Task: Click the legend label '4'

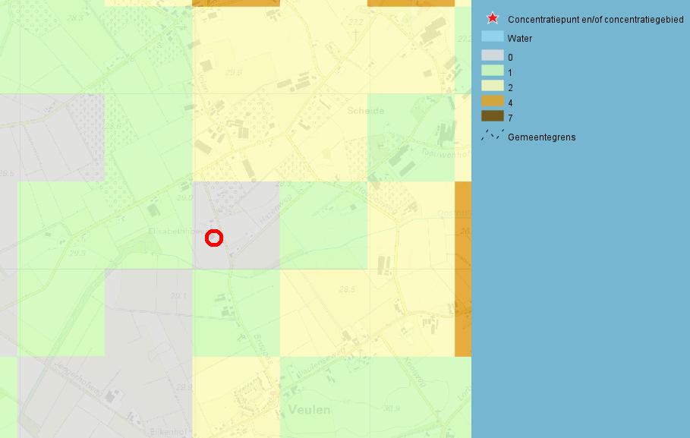Action: pos(510,103)
